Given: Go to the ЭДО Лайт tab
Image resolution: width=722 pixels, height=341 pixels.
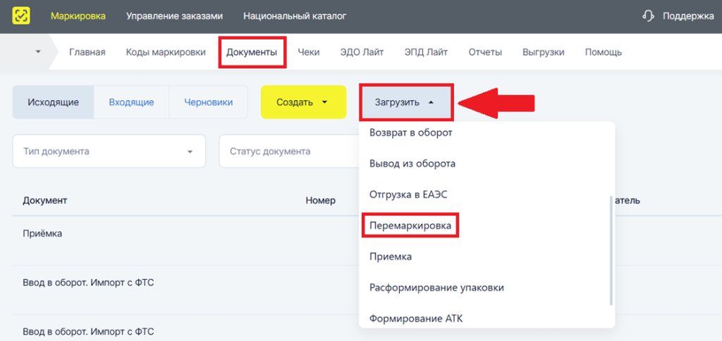Looking at the screenshot, I should pos(362,52).
